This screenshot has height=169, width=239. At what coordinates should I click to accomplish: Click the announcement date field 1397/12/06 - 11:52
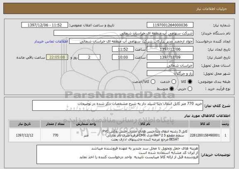(x=45, y=25)
